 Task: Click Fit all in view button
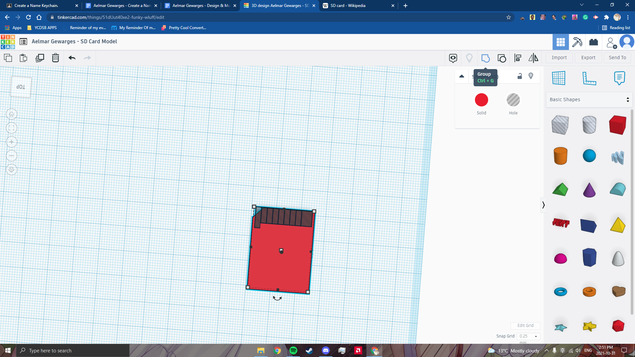(12, 128)
